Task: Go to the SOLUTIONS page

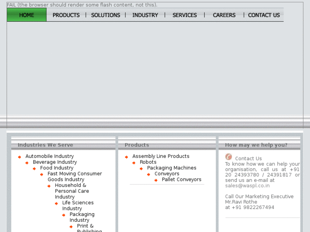Action: coord(106,15)
